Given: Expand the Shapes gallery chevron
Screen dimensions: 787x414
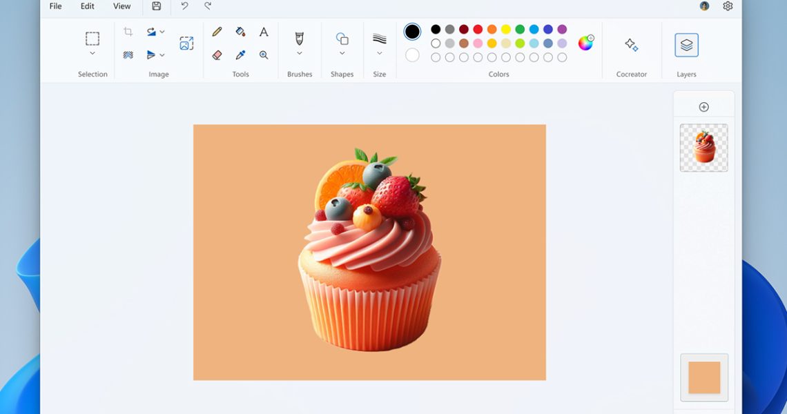Looking at the screenshot, I should [342, 53].
